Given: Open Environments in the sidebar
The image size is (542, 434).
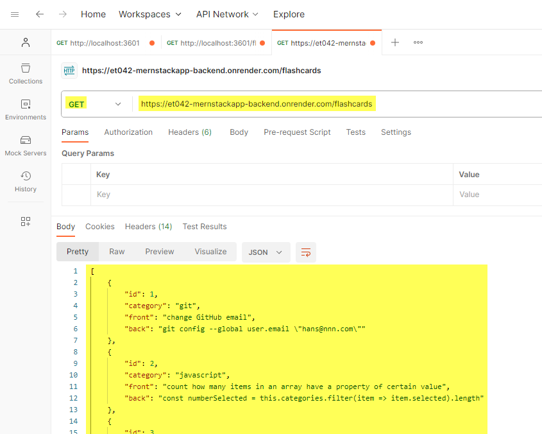Looking at the screenshot, I should point(26,110).
